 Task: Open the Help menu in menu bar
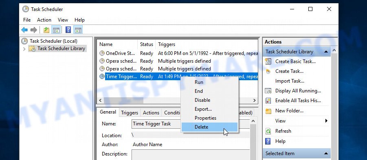[79, 20]
